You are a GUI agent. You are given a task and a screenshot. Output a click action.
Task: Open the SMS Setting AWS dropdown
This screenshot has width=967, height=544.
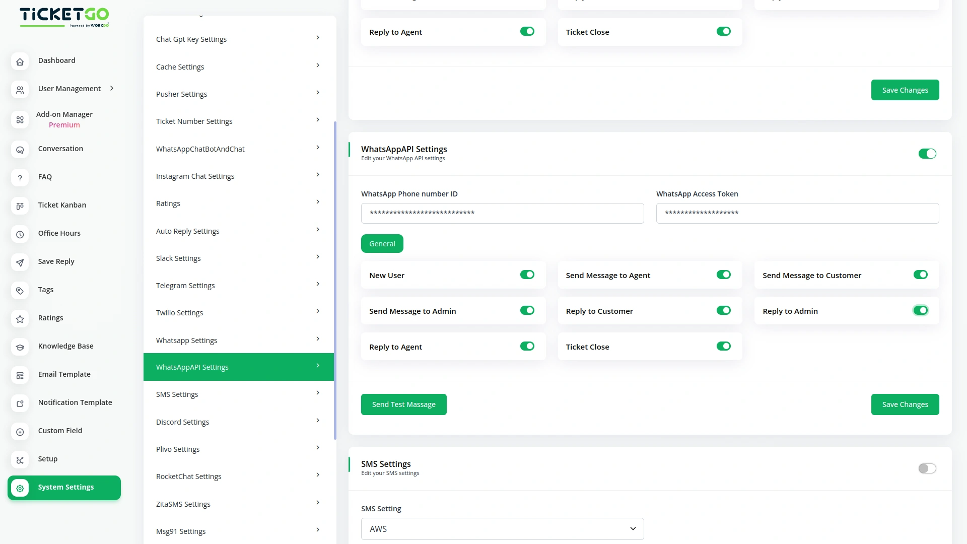(x=502, y=529)
